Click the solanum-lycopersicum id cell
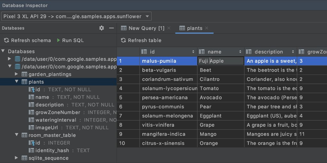 point(168,89)
